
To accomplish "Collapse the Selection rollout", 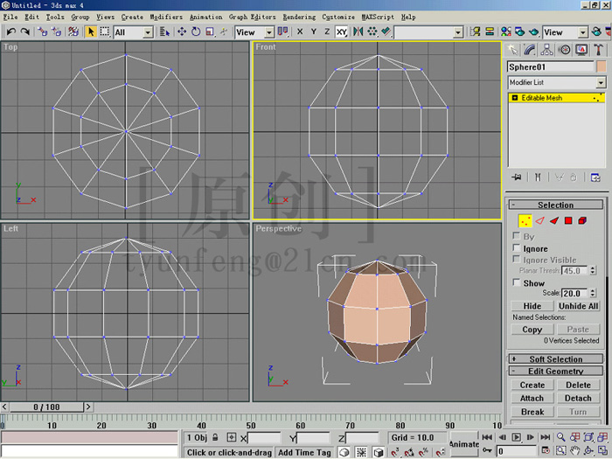I will coord(556,205).
